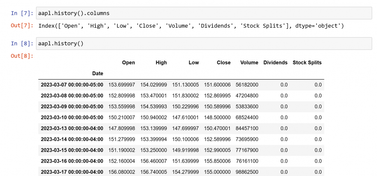Select the 2023-03-10 date row label

72,117
